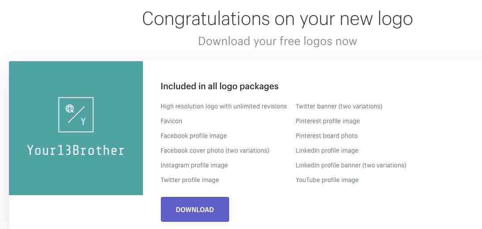Click Pinterest profile image item

click(328, 121)
